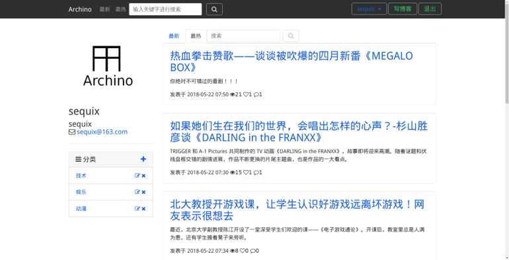The height and width of the screenshot is (260, 509).
Task: Focus the navbar keyword search field
Action: [165, 9]
